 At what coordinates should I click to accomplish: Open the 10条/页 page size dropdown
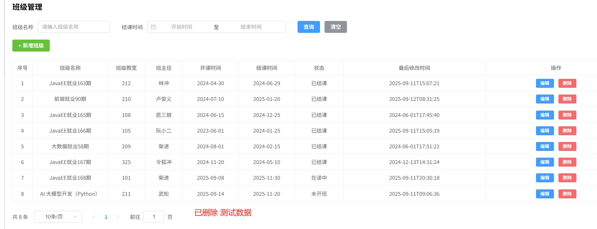point(58,217)
